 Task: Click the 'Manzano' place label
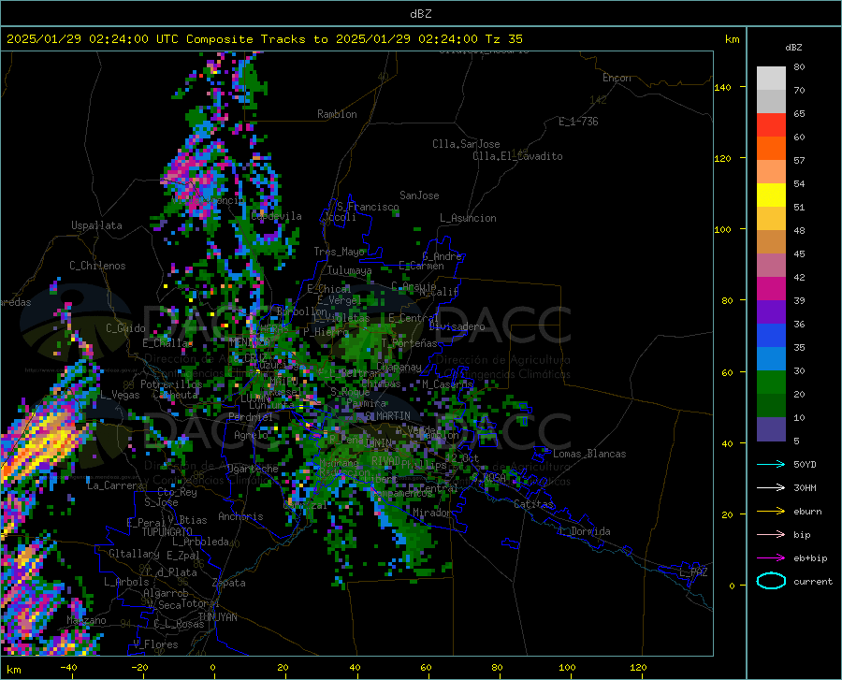[x=86, y=620]
